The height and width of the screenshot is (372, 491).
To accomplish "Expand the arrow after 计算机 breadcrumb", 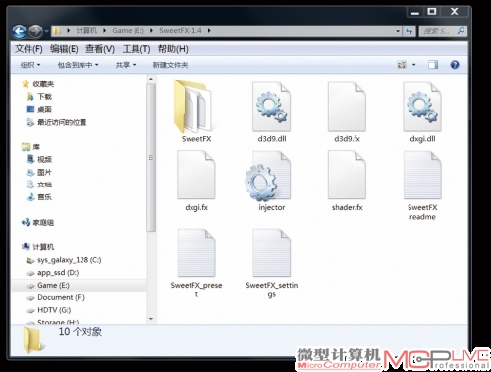I will [105, 31].
